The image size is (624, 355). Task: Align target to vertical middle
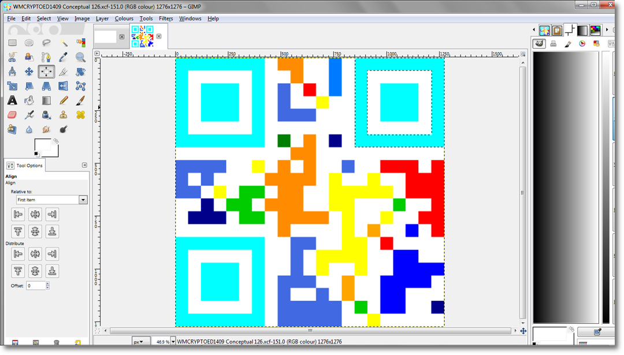pos(35,231)
